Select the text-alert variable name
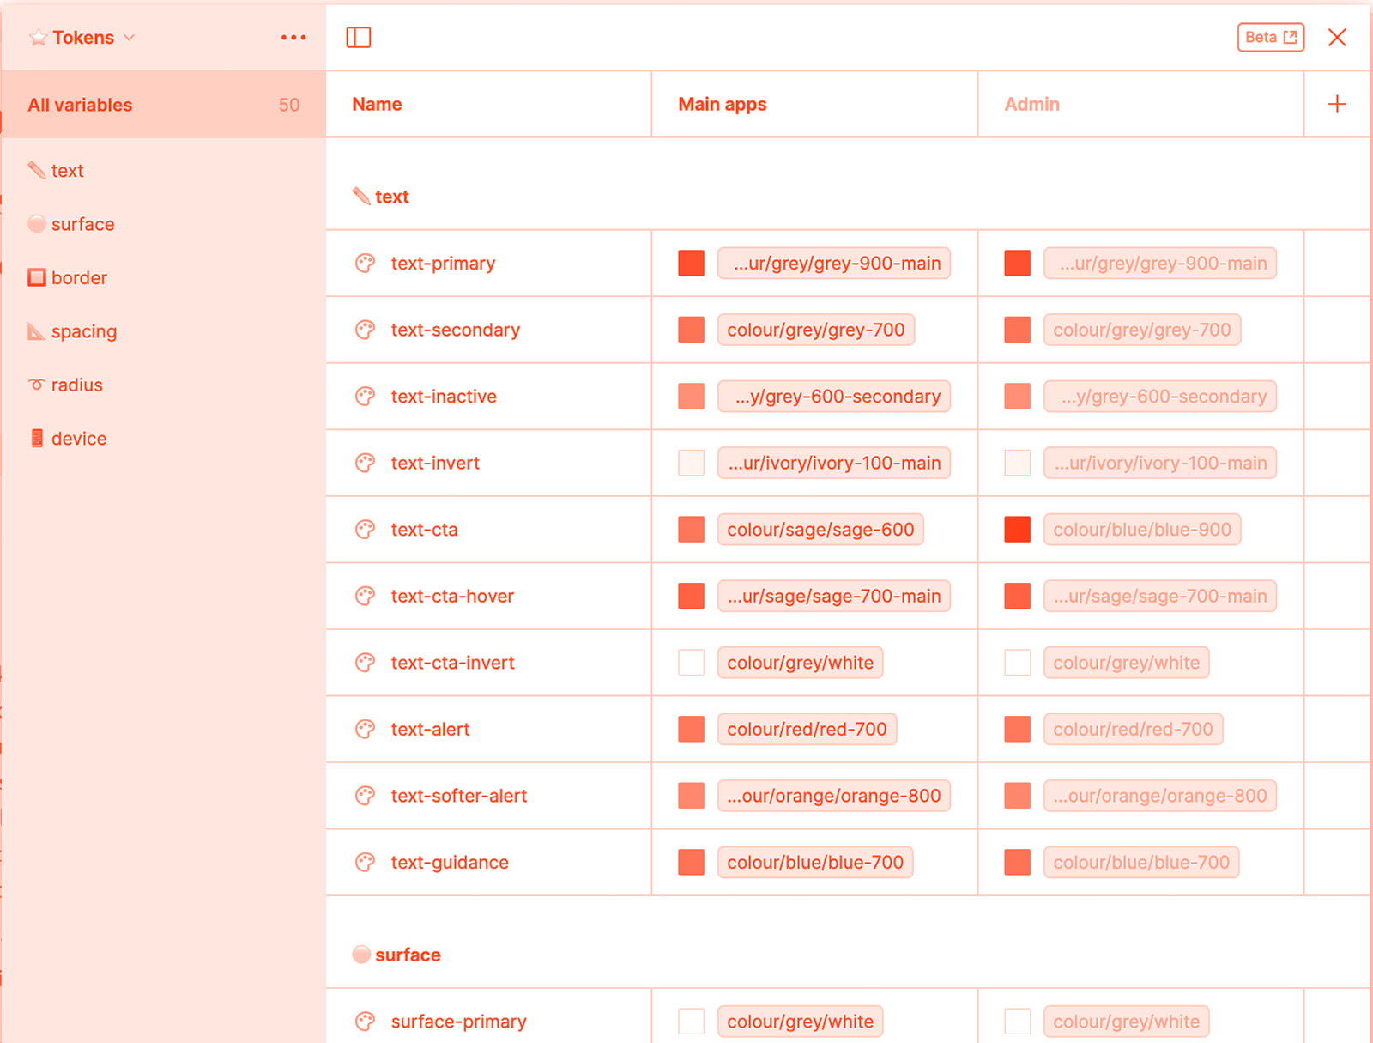This screenshot has height=1043, width=1373. 430,729
